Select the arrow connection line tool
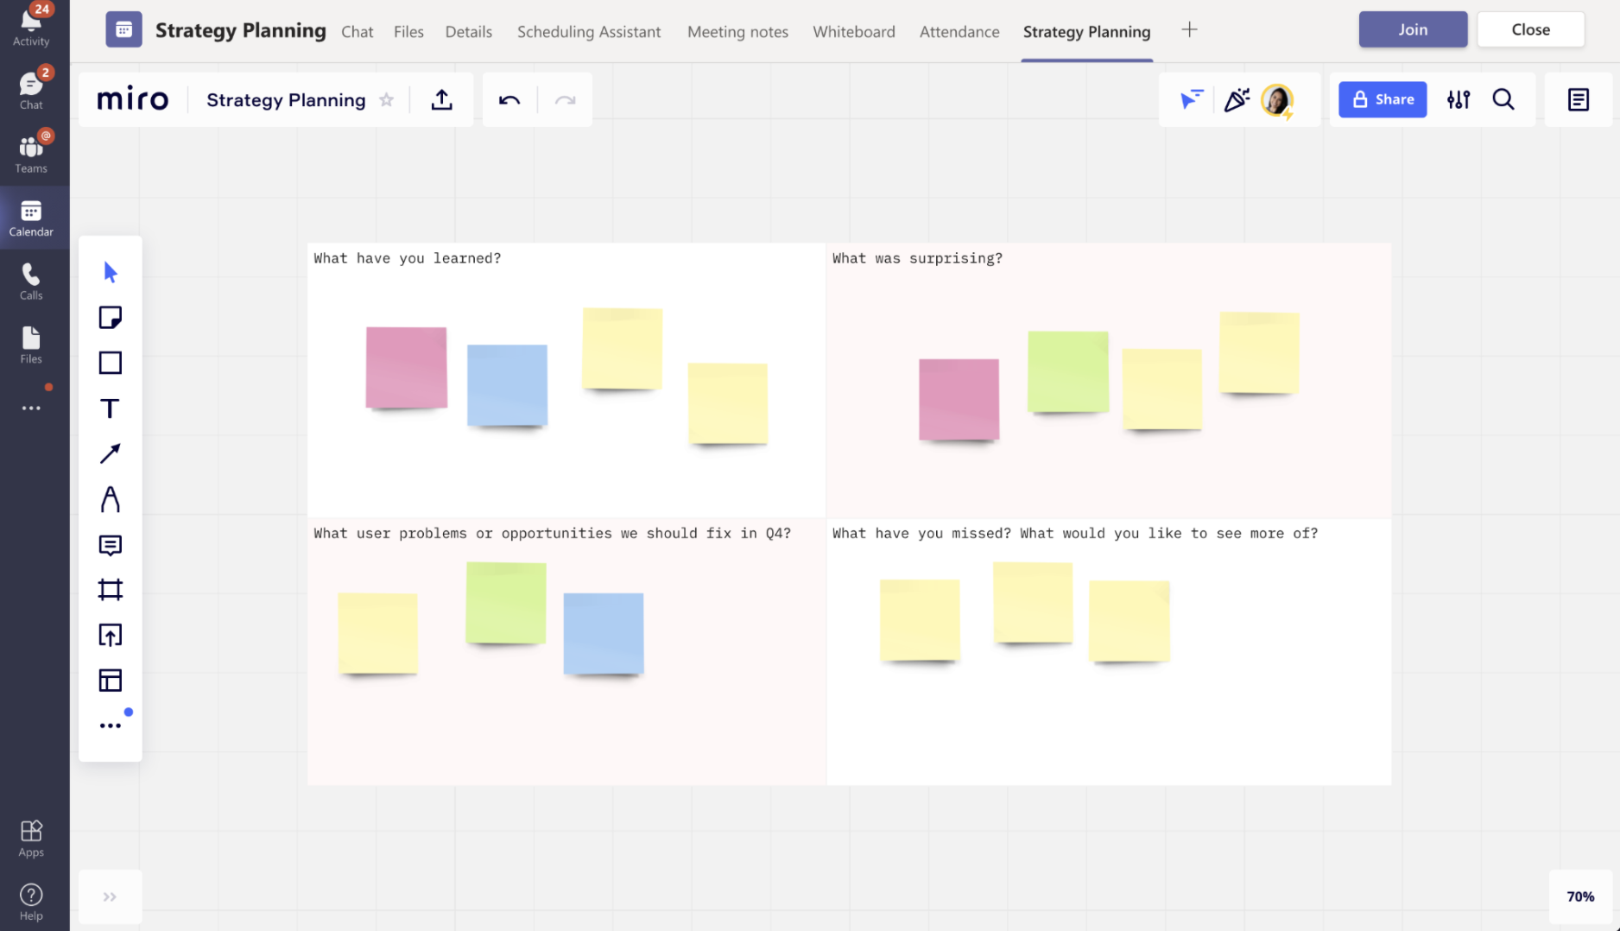Viewport: 1620px width, 931px height. pyautogui.click(x=110, y=453)
